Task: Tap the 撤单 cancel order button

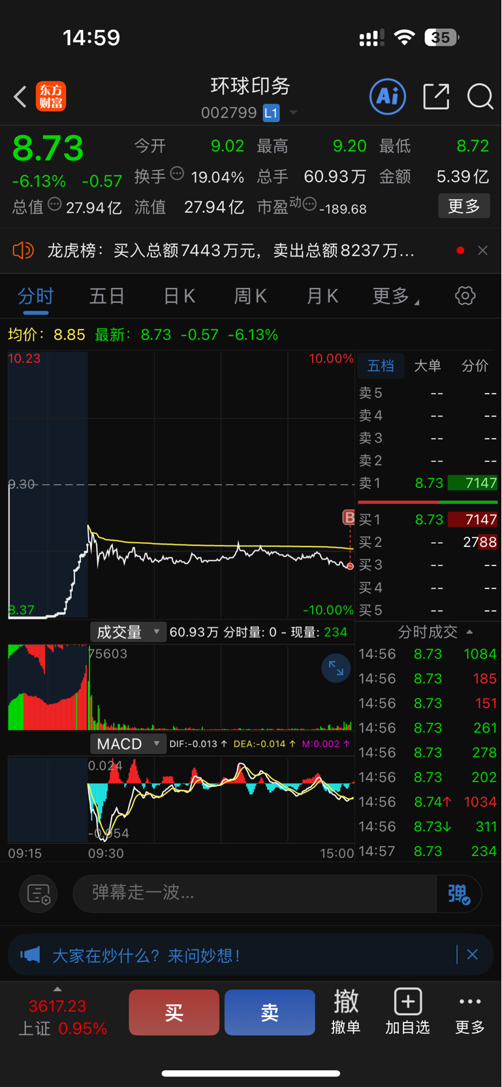Action: pyautogui.click(x=345, y=1012)
